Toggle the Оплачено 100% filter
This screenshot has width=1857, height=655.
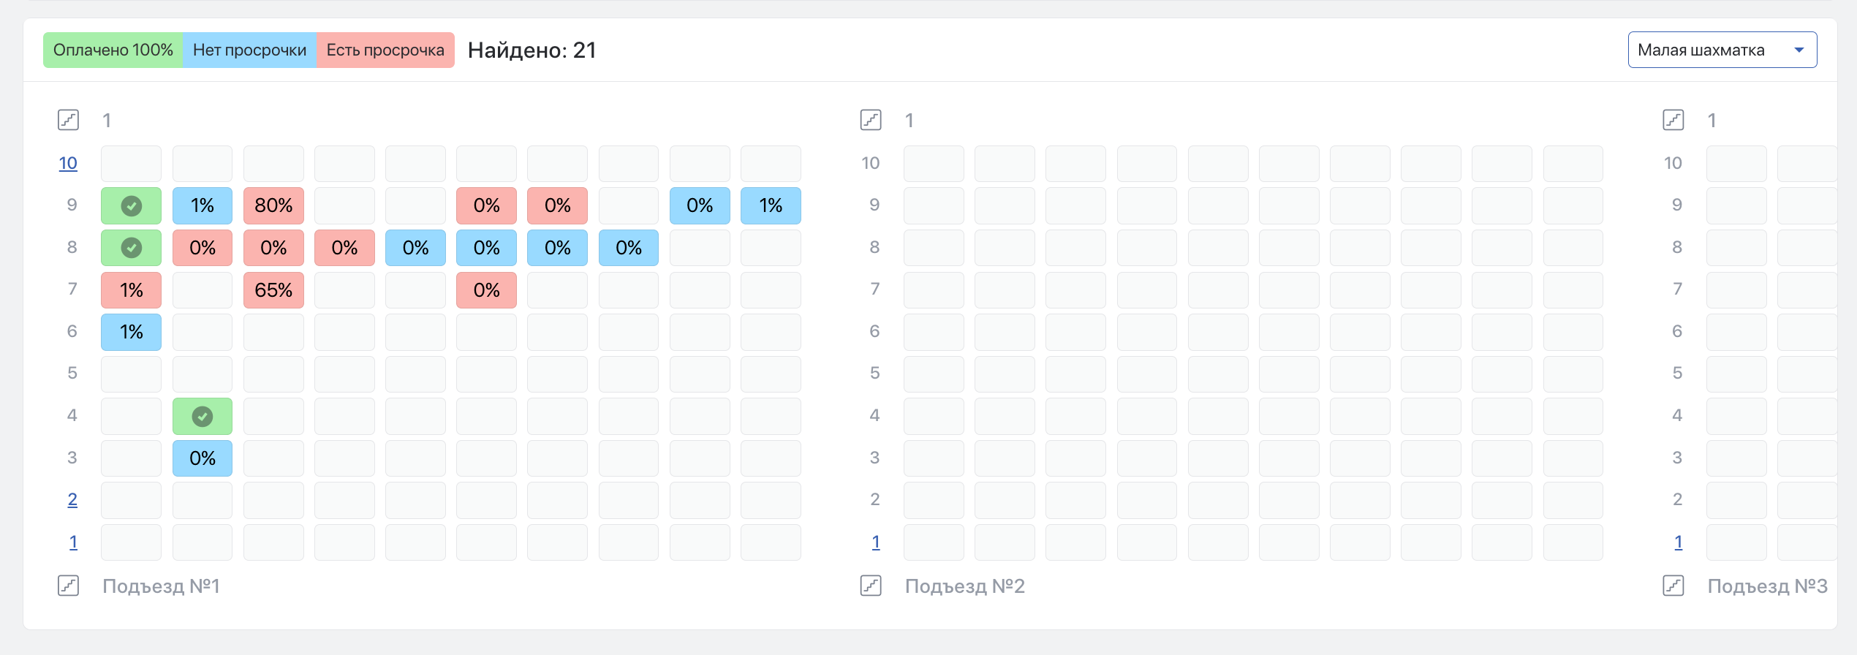pos(113,50)
